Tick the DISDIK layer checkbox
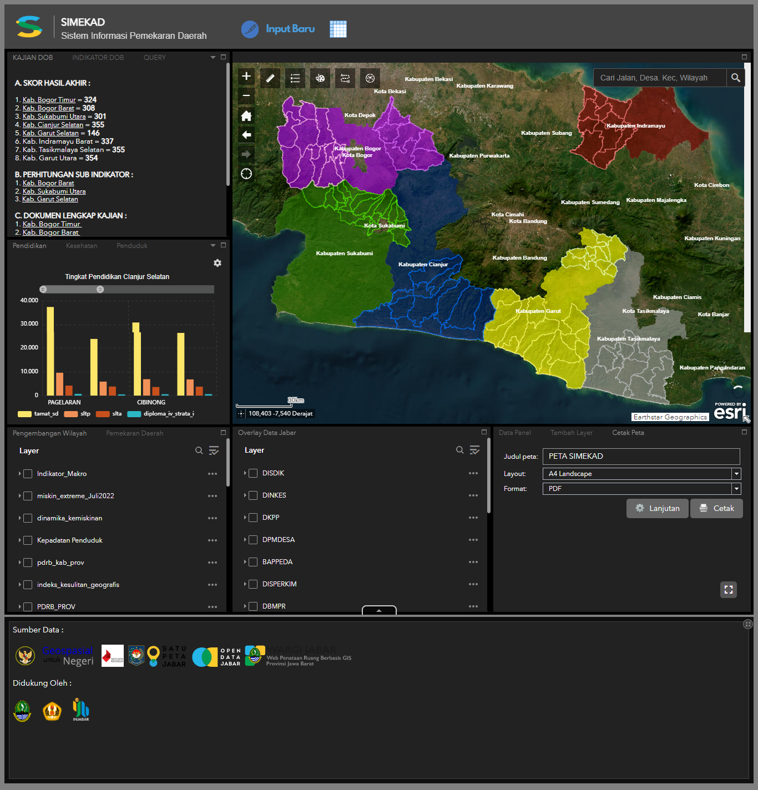 click(x=253, y=473)
